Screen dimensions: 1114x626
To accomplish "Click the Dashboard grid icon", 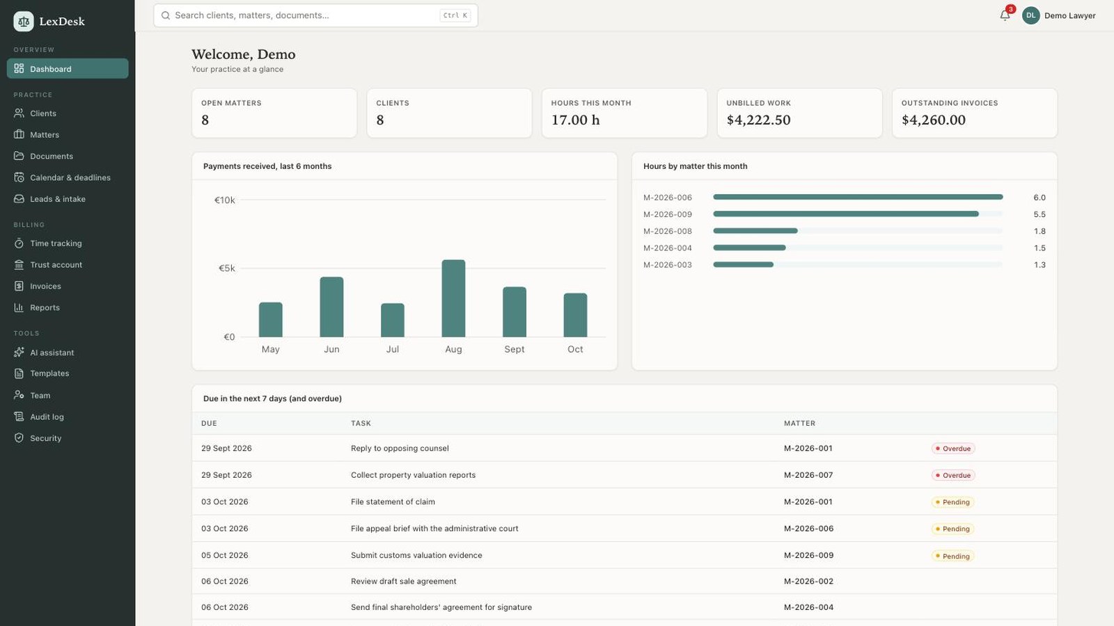I will coord(19,69).
